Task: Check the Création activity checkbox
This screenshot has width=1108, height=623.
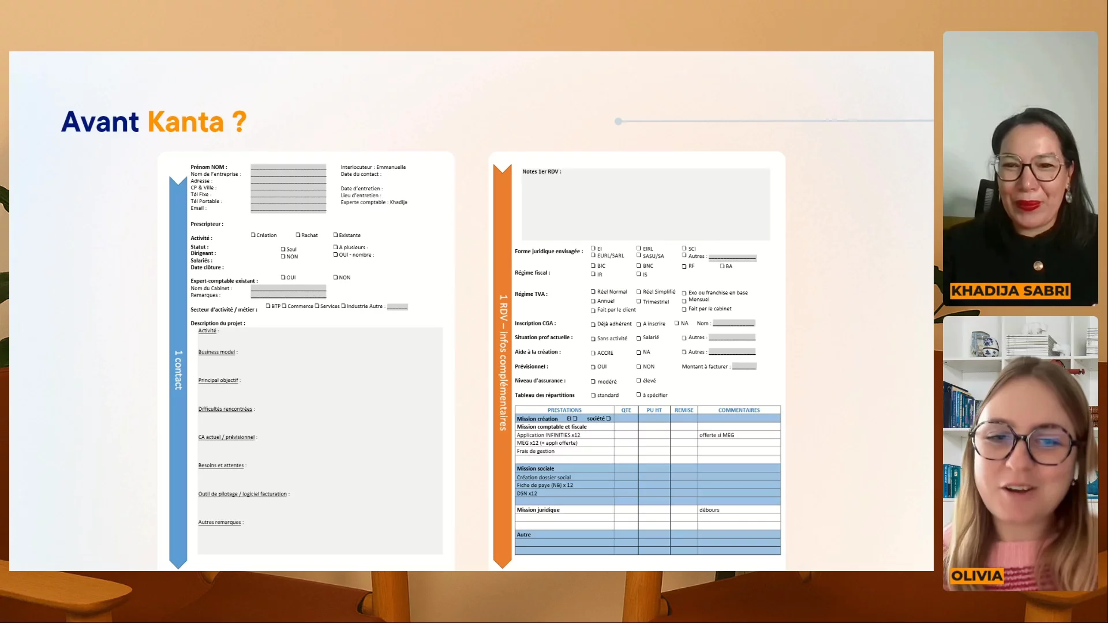Action: click(x=253, y=235)
